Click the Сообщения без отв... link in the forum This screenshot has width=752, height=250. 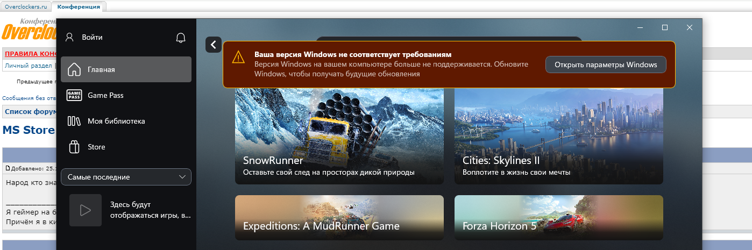coord(29,98)
